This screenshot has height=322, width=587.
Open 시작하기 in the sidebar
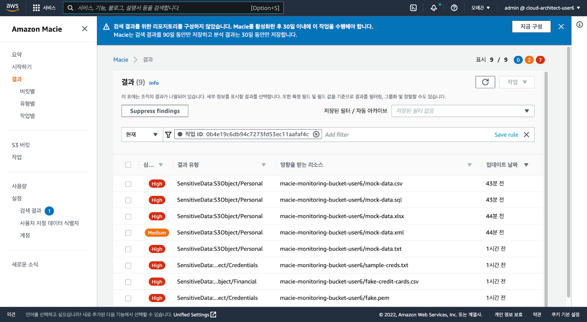pos(22,67)
